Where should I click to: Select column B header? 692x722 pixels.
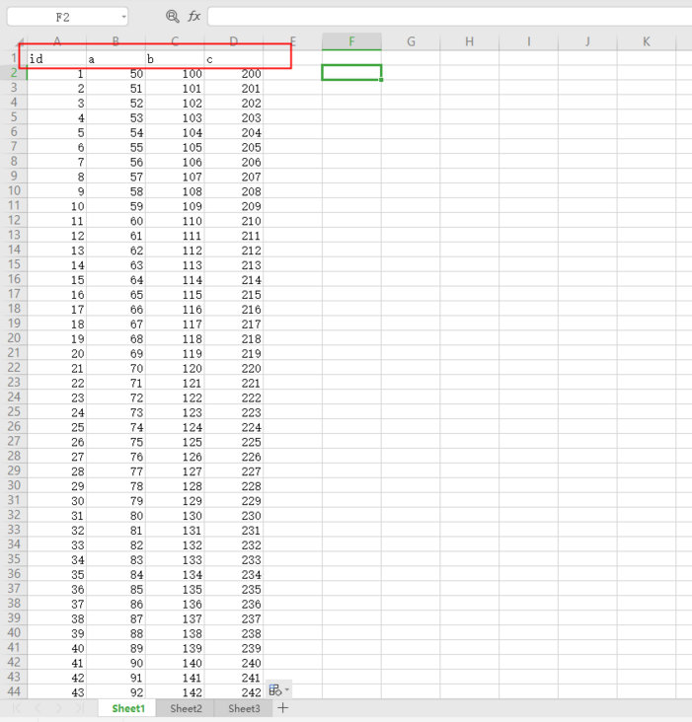115,41
